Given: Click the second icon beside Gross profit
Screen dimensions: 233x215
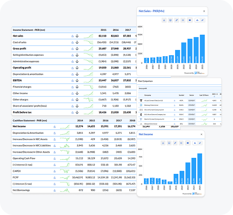Looking at the screenshot, I should coord(77,49).
